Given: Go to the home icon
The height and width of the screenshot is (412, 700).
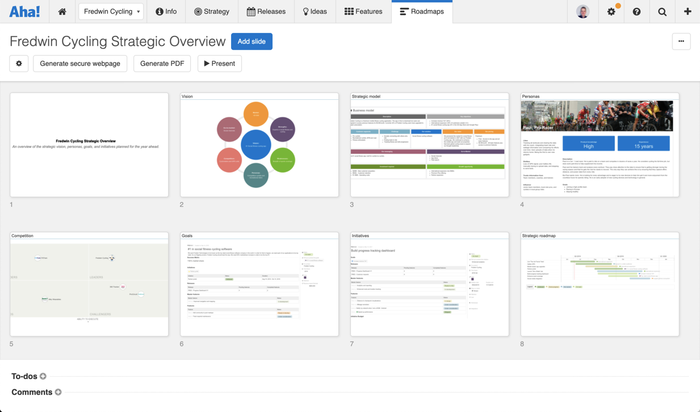Looking at the screenshot, I should point(62,11).
